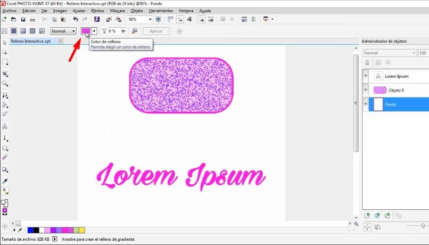The height and width of the screenshot is (245, 429).
Task: Toggle visibility of the Fondo layer
Action: tap(366, 104)
